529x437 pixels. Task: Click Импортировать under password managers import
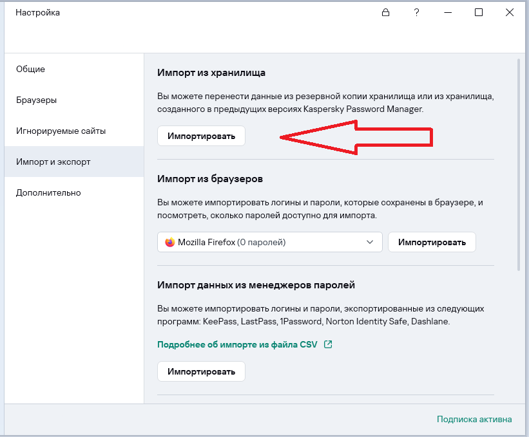tap(201, 371)
